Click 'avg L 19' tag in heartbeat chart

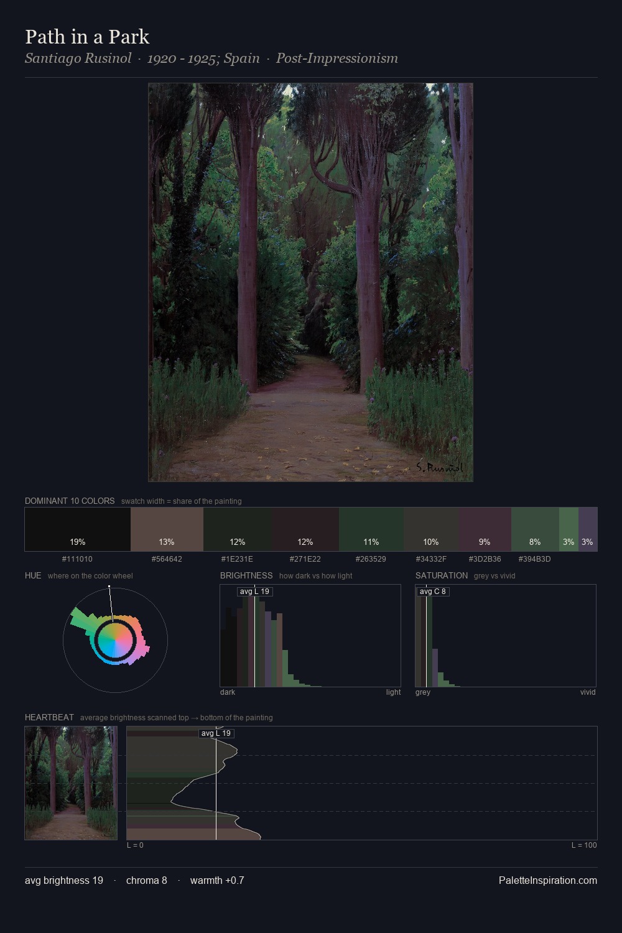[x=216, y=733]
